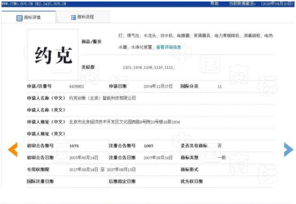296x204 pixels.
Task: Click the header URL WWW.CTMO.GOV.CN text
Action: click(17, 4)
